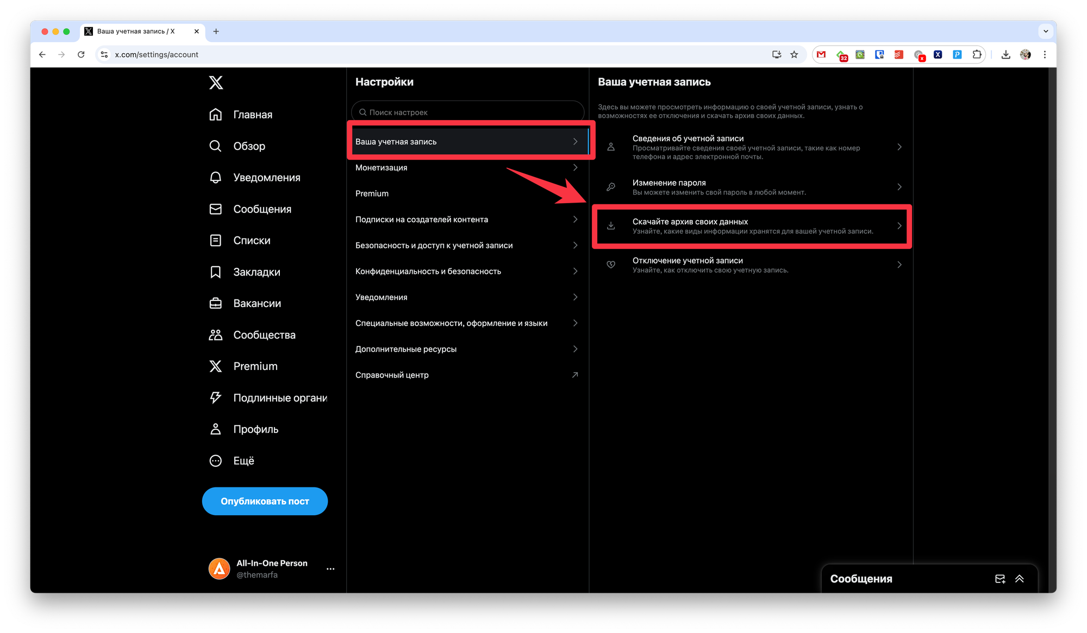The image size is (1087, 633).
Task: Open the Изменение пароля chevron
Action: [899, 187]
